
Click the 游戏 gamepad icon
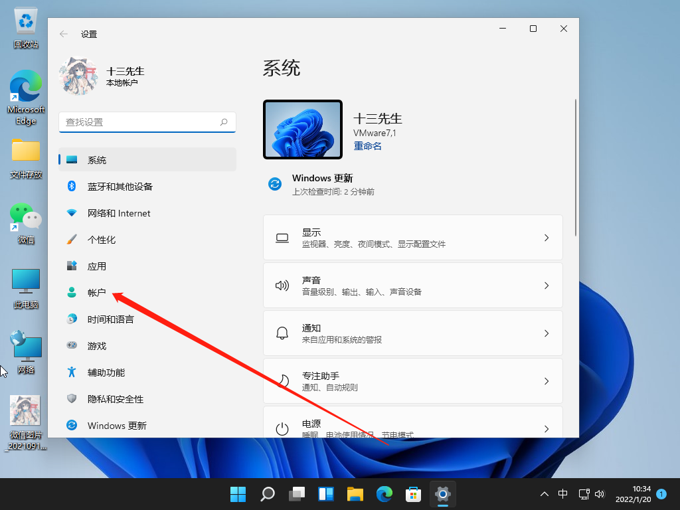click(72, 346)
